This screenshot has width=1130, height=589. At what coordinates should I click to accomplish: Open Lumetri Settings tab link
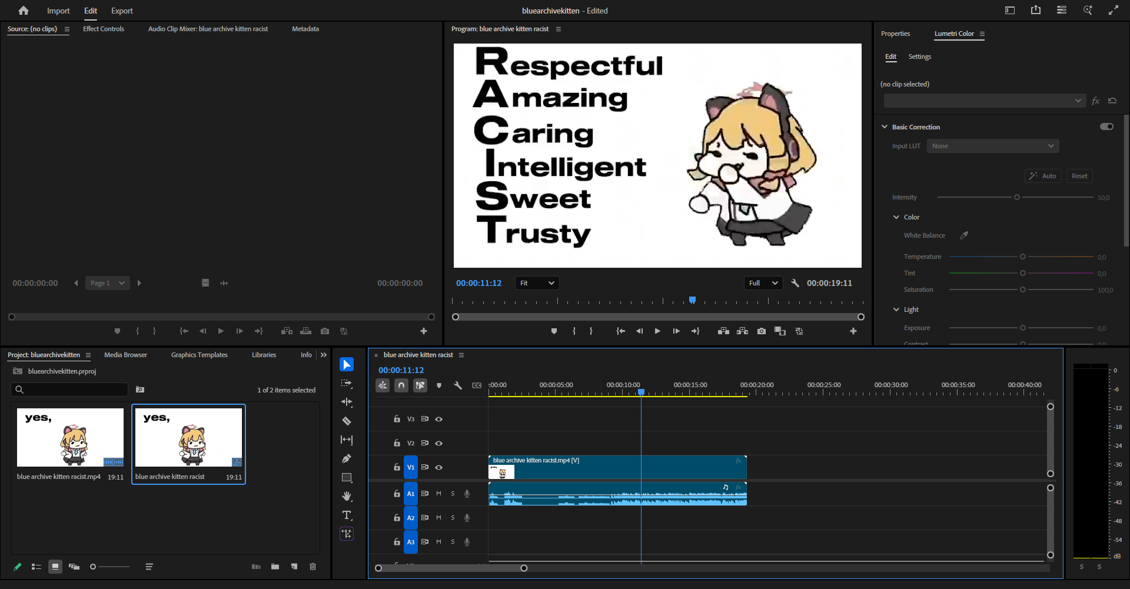(x=919, y=56)
